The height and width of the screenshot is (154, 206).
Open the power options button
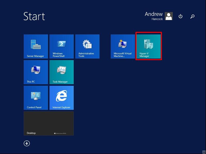pyautogui.click(x=181, y=16)
